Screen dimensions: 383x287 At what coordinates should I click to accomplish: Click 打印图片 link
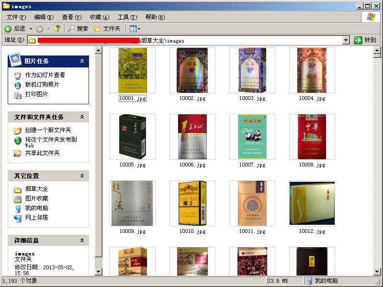(x=37, y=94)
